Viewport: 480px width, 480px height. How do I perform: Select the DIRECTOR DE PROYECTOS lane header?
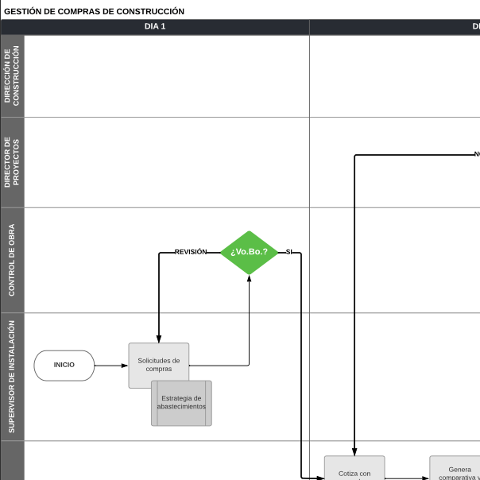12,162
